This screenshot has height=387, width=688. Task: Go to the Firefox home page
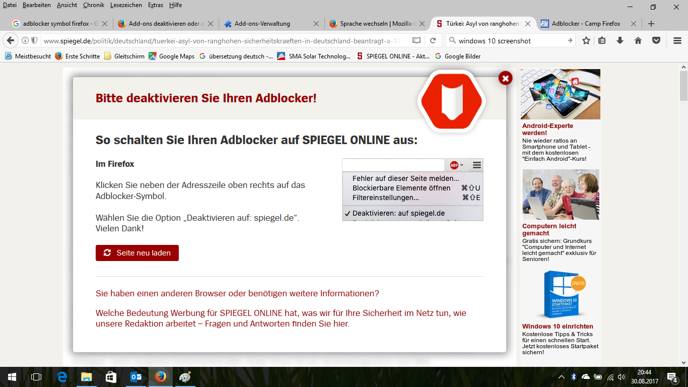638,40
